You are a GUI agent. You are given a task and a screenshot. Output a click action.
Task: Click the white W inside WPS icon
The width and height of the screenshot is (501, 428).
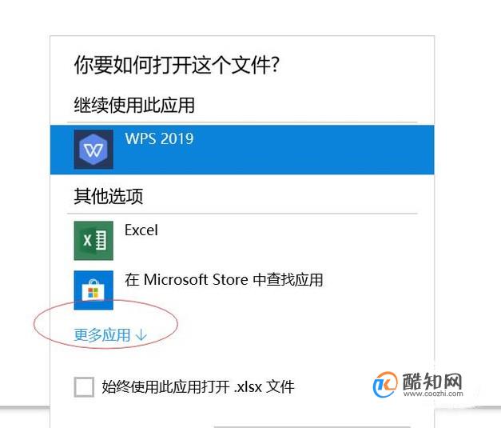tap(93, 150)
